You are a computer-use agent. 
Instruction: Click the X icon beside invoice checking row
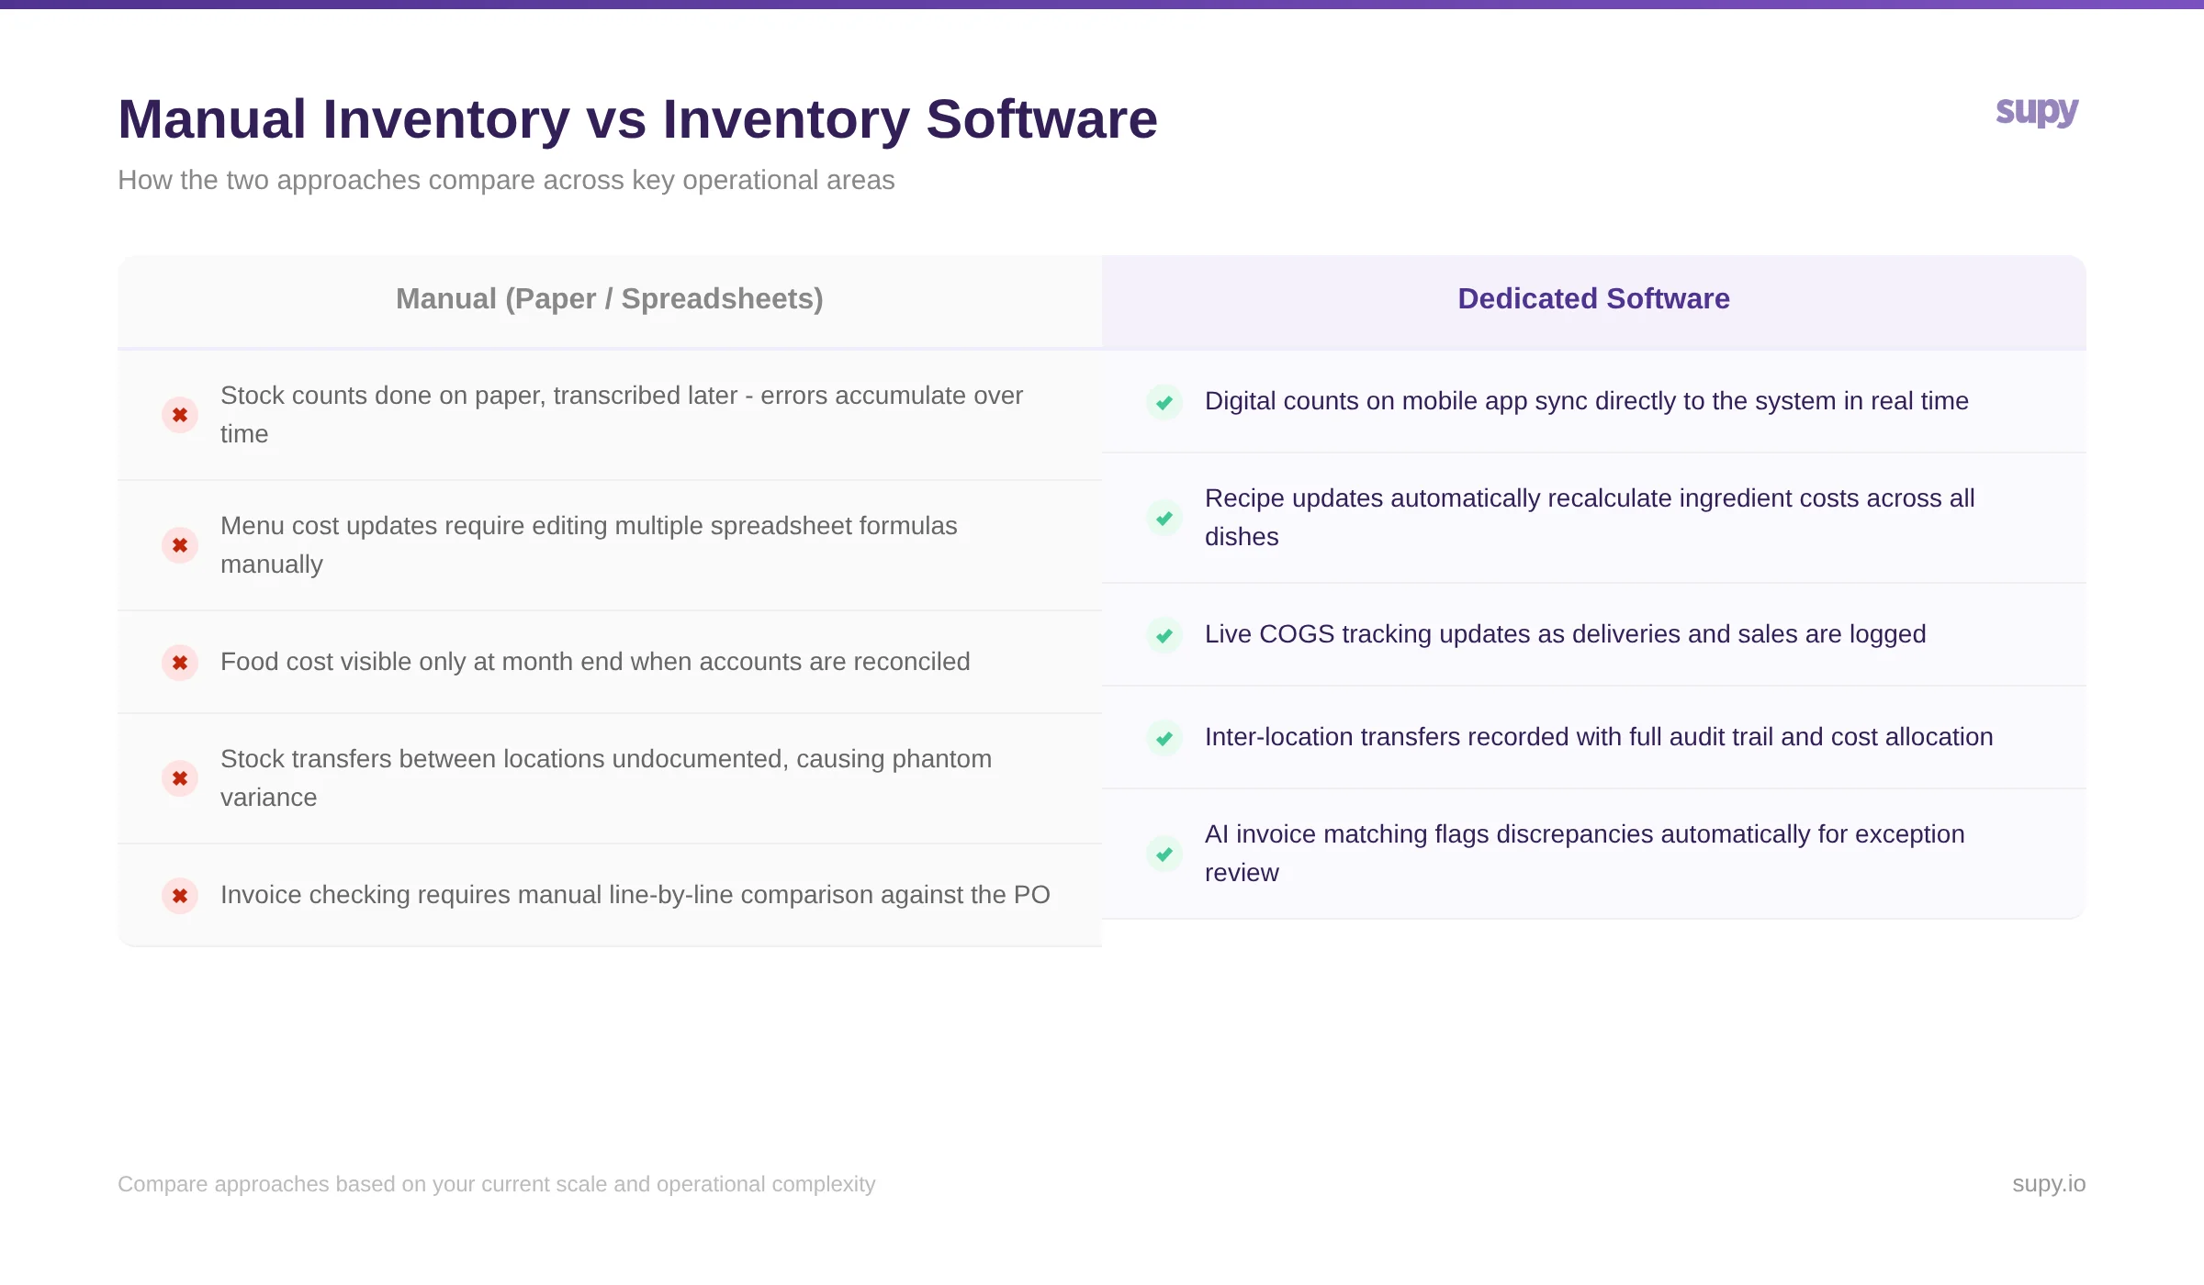pos(180,895)
